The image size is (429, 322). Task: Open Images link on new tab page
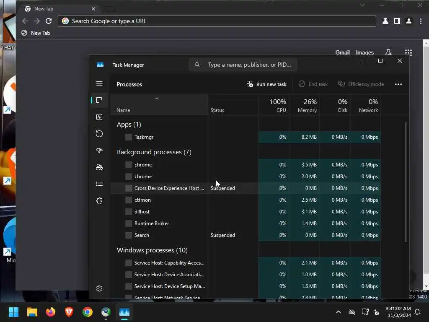coord(365,52)
